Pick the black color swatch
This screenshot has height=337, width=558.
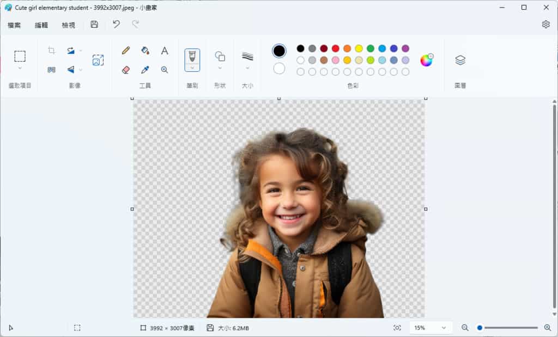point(300,48)
